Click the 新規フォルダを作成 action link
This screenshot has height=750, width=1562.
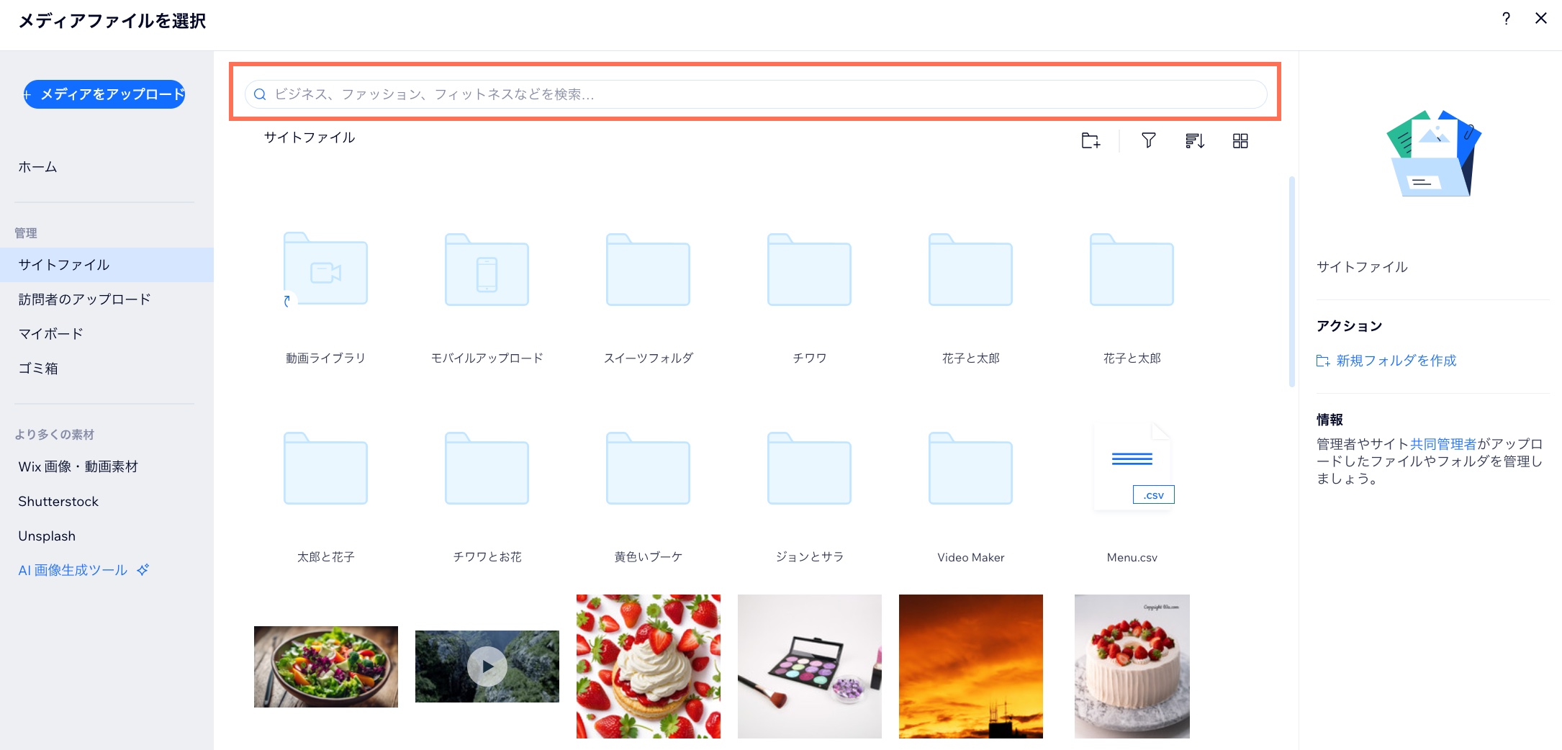(1396, 361)
